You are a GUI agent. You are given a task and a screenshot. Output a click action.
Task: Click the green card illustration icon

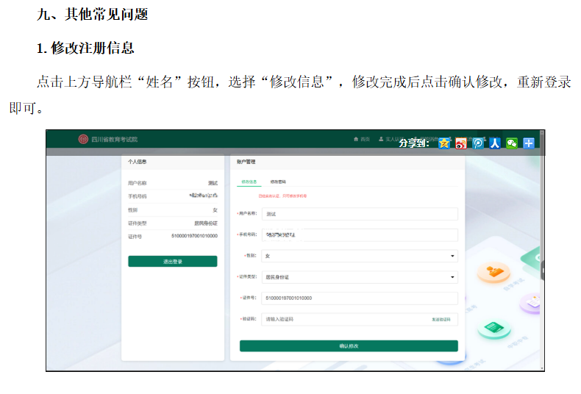click(494, 328)
